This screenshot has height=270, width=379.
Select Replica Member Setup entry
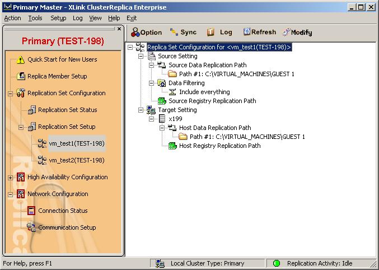pos(57,76)
